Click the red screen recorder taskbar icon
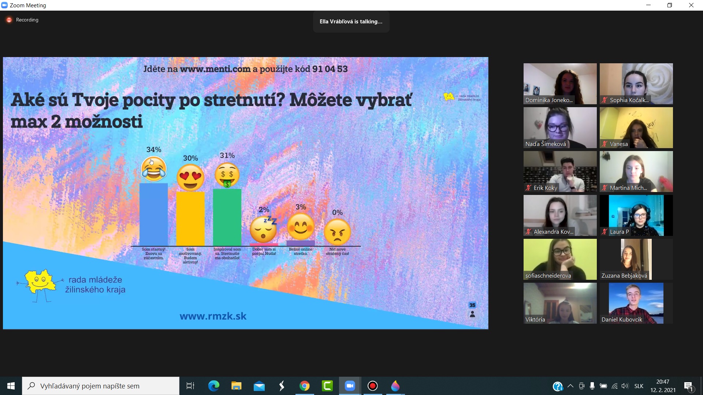703x395 pixels. (373, 386)
